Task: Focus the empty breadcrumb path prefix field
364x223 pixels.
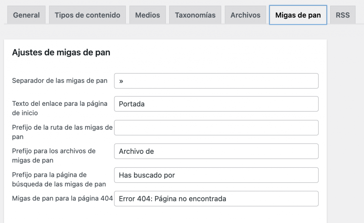Action: [x=216, y=127]
